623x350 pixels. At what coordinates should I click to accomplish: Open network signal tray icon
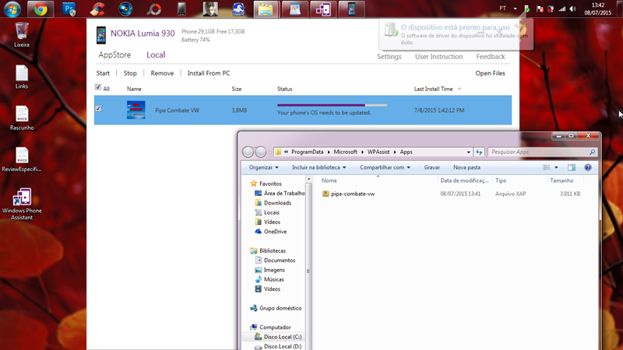coord(561,9)
